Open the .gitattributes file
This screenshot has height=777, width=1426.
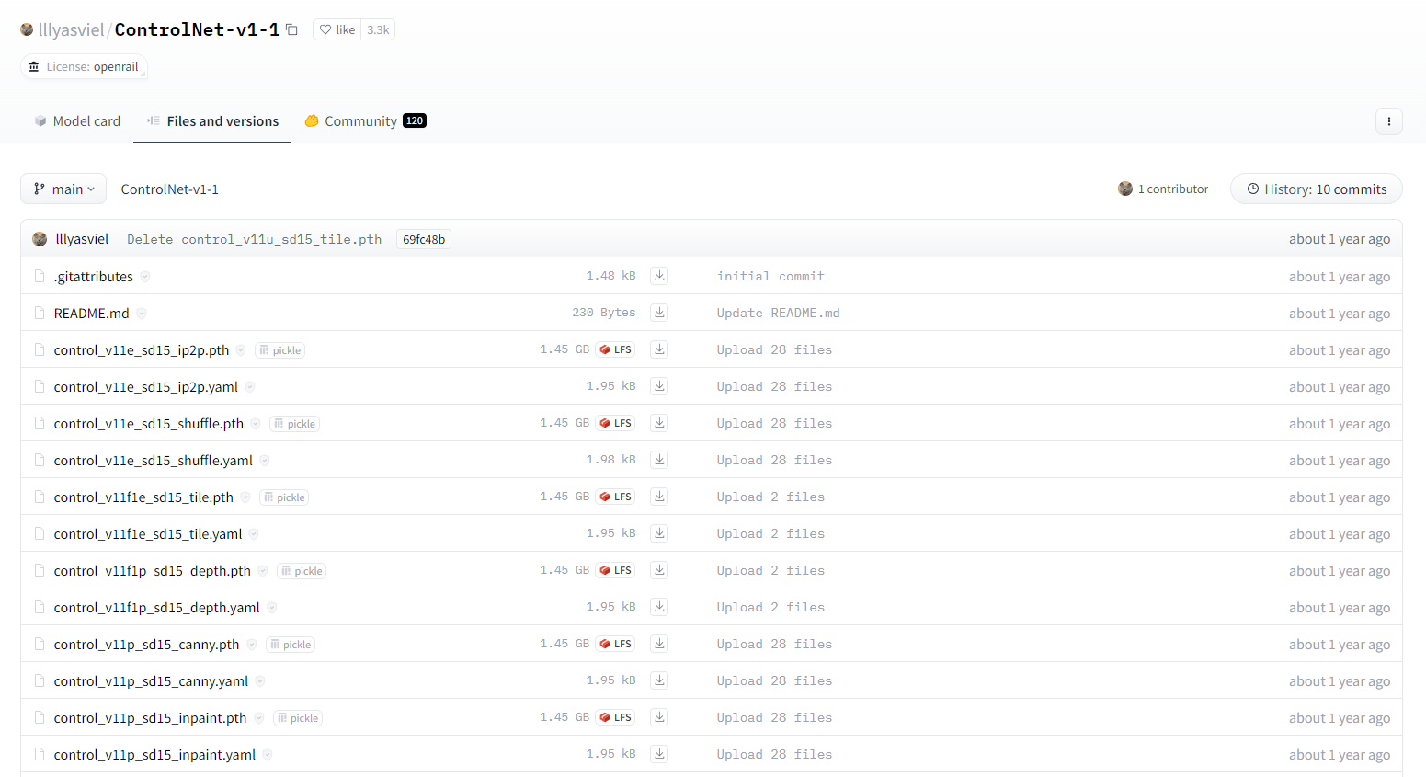tap(93, 276)
